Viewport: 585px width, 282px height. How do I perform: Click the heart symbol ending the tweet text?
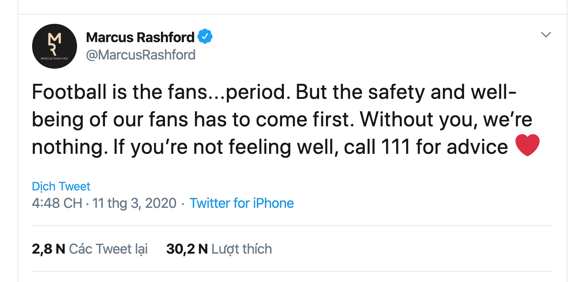[x=528, y=145]
